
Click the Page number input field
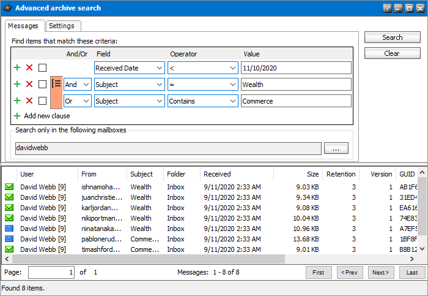(51, 272)
